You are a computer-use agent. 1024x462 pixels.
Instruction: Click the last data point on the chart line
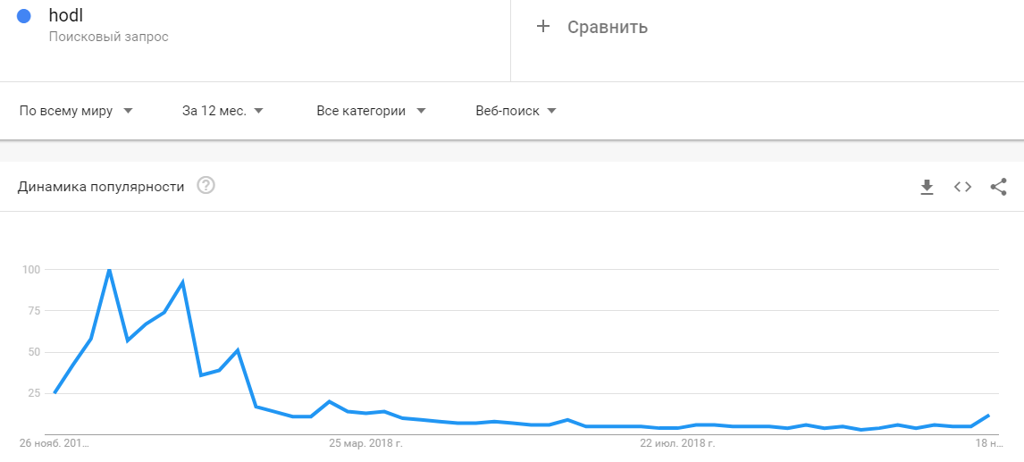click(x=988, y=416)
